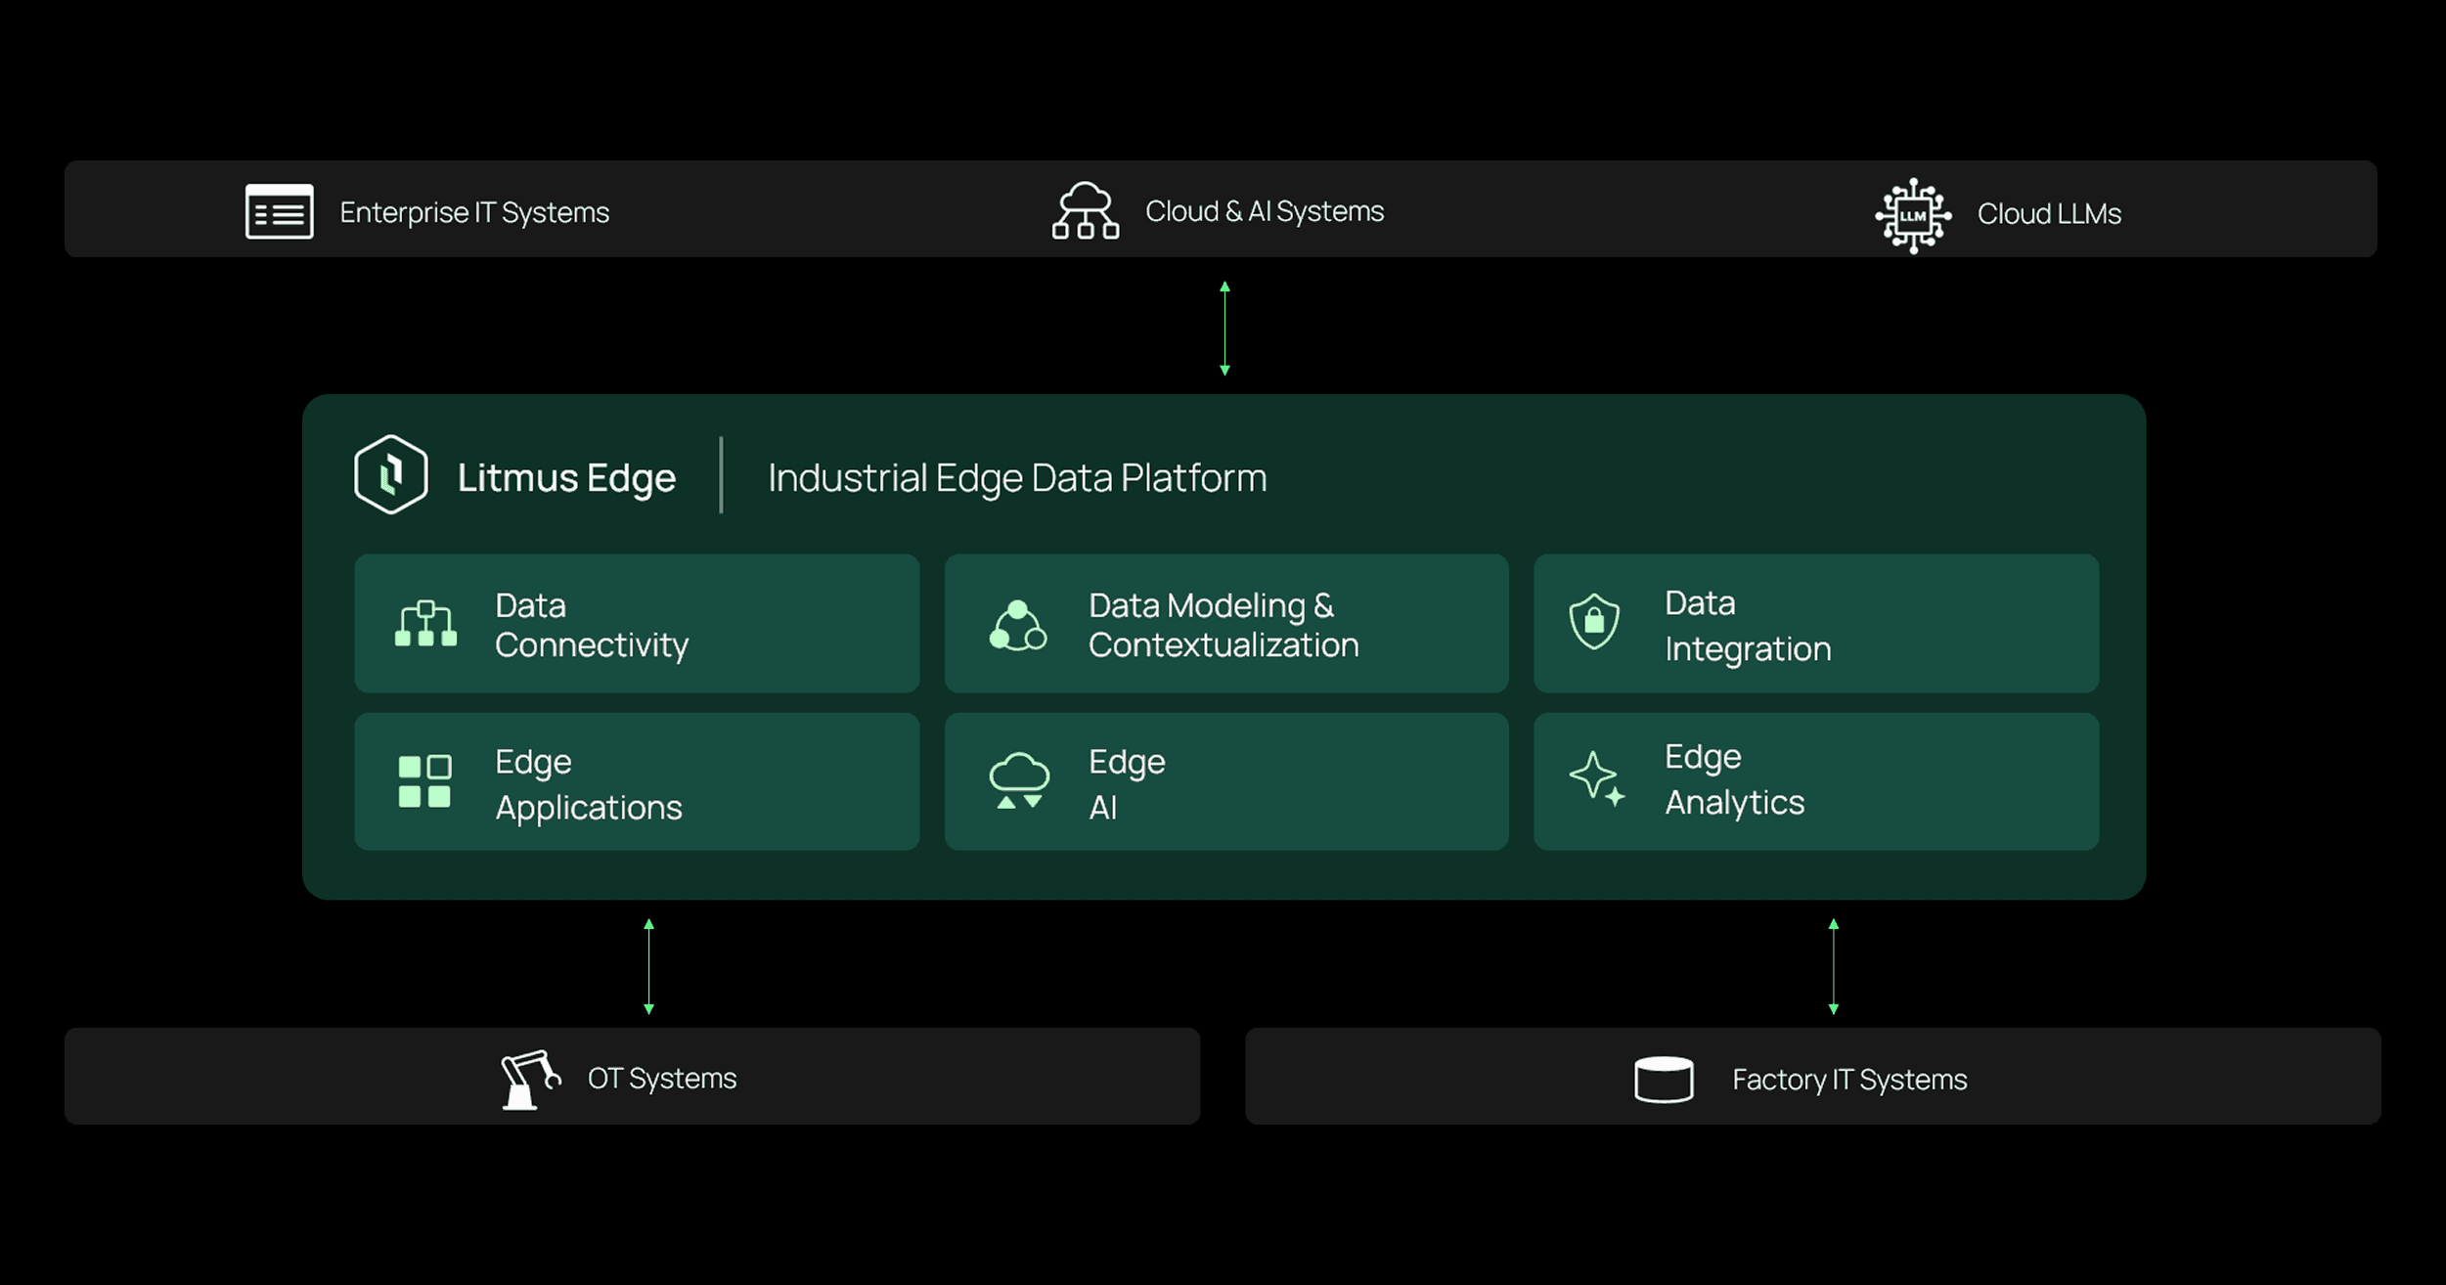Click the Factory IT Systems database icon
The height and width of the screenshot is (1285, 2446).
tap(1664, 1080)
